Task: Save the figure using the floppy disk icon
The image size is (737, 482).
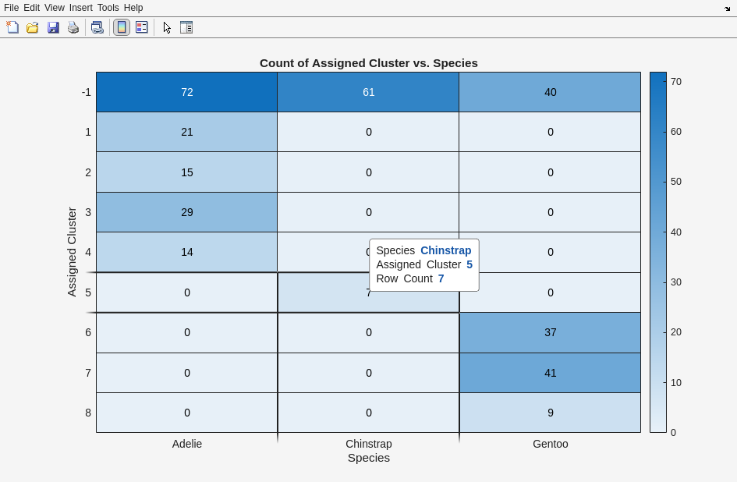Action: click(x=53, y=27)
